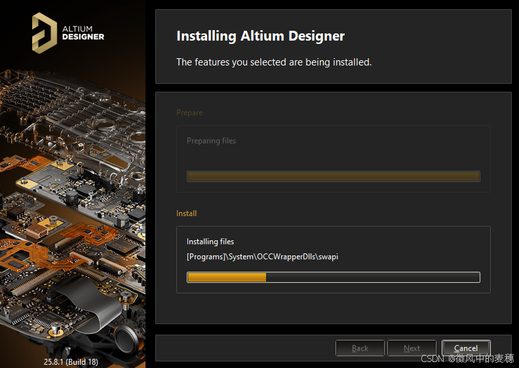Click the 'Installing Altium Designer' heading

(261, 36)
